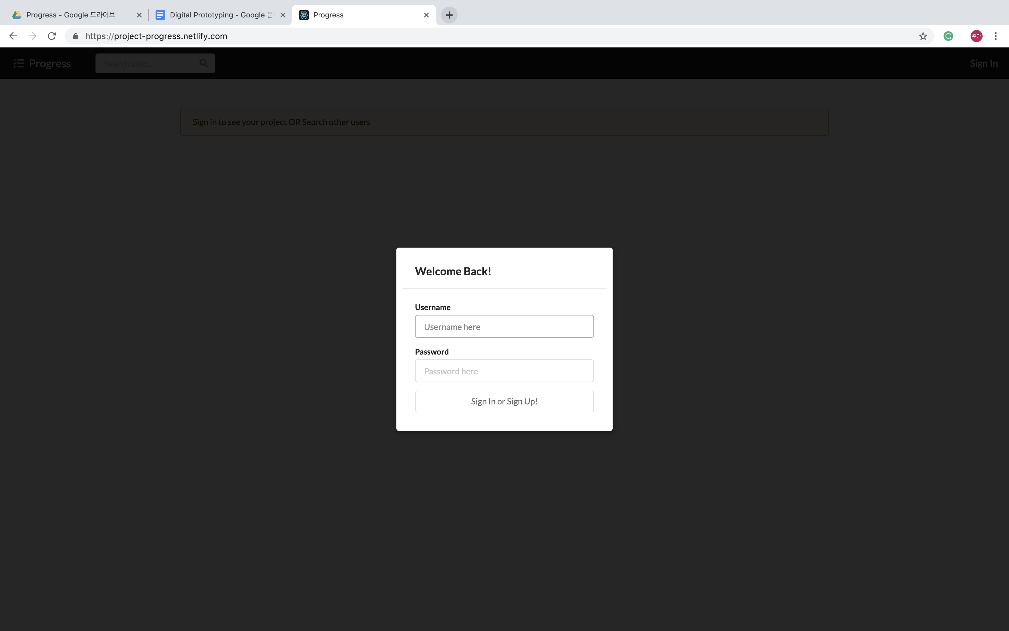Open a new browser tab
Viewport: 1009px width, 631px height.
(449, 15)
